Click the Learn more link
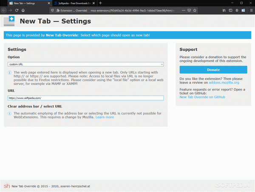Image resolution: width=255 pixels, height=192 pixels. point(105,117)
